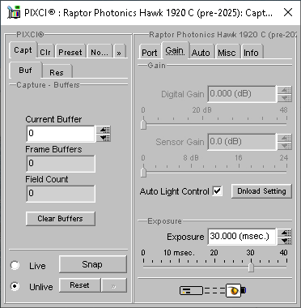The height and width of the screenshot is (308, 301).
Task: Switch to the Capt tab
Action: (x=23, y=50)
